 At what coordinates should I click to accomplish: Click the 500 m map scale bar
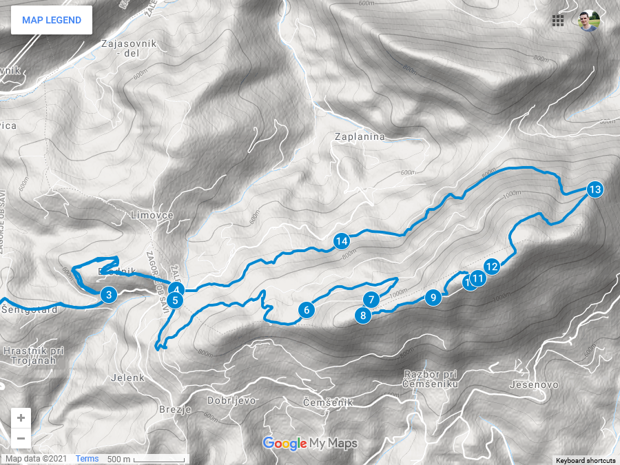click(x=147, y=459)
